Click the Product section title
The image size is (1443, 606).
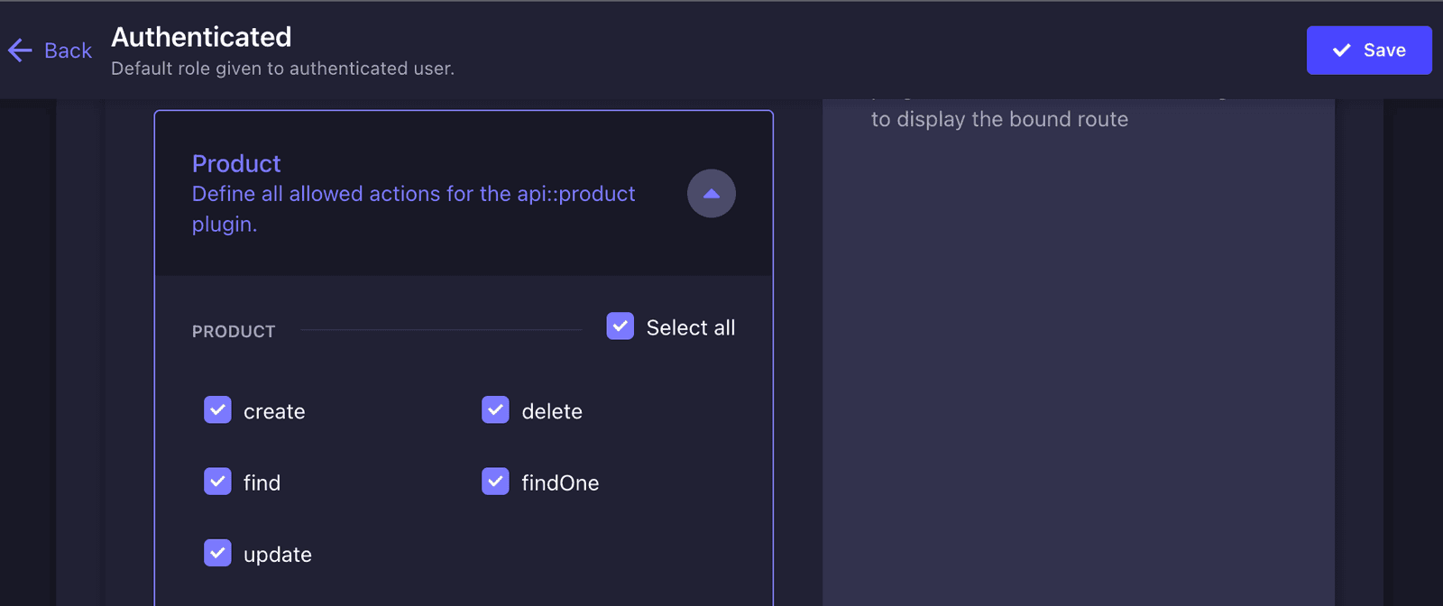pos(236,163)
